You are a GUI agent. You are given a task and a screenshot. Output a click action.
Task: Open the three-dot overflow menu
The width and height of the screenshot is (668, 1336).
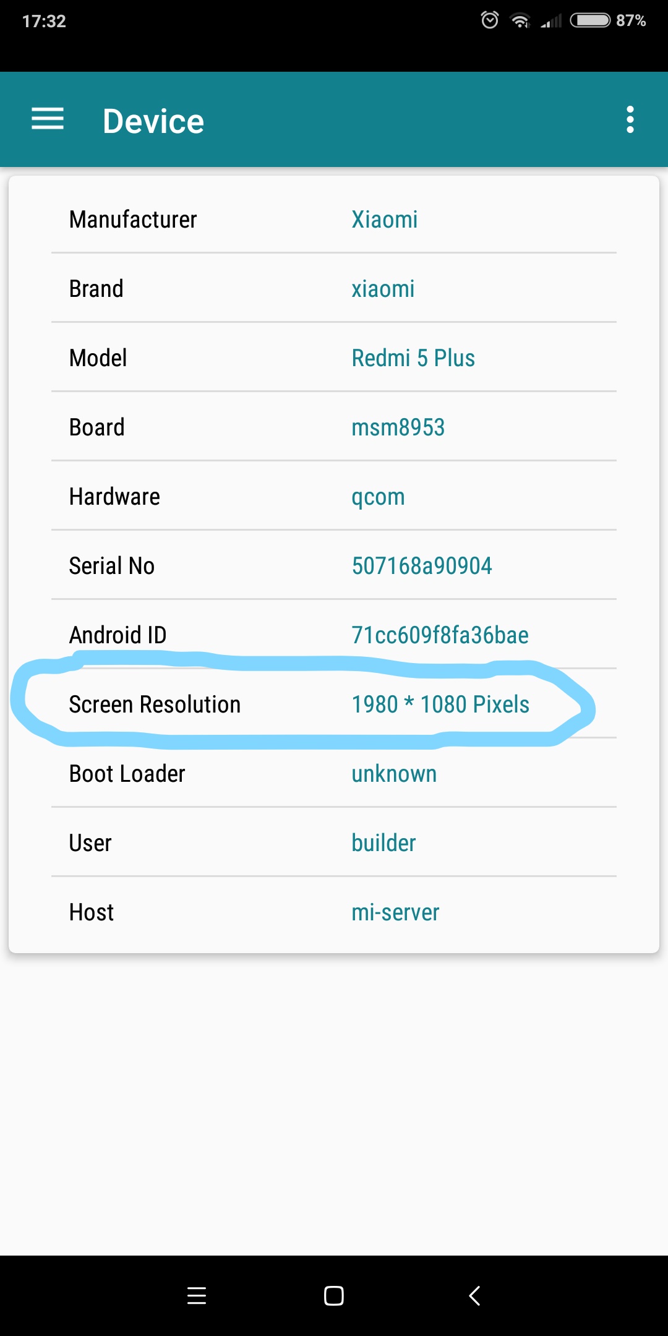tap(630, 119)
